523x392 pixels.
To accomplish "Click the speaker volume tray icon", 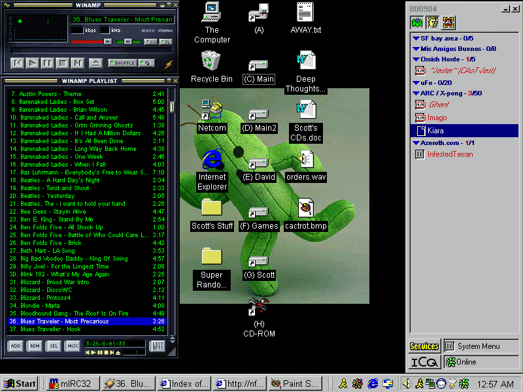I will [x=406, y=384].
